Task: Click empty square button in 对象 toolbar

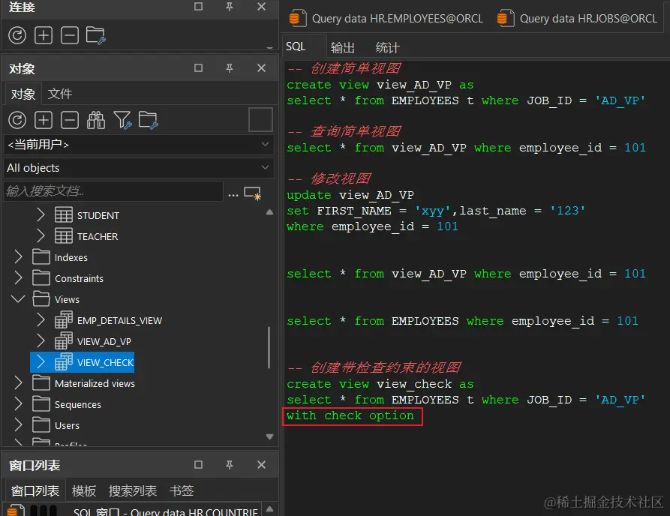Action: (260, 119)
